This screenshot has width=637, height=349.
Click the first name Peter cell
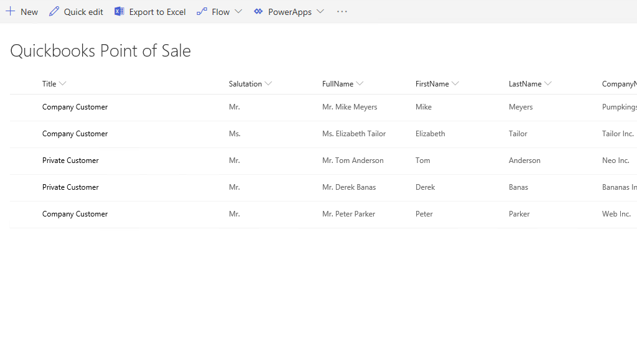(x=424, y=214)
